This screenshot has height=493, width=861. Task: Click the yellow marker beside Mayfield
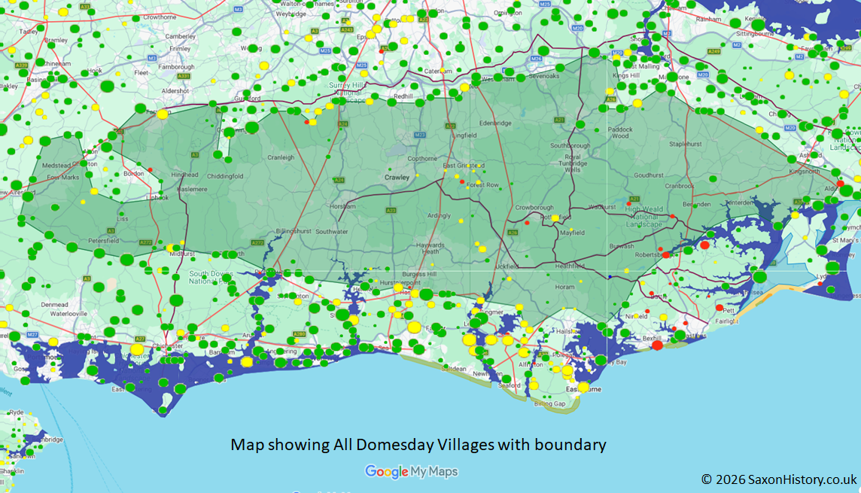[571, 230]
